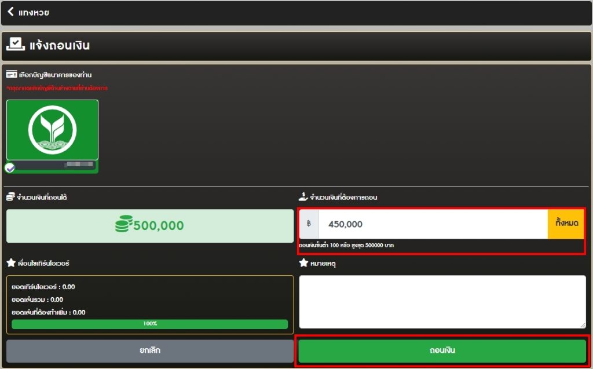
Task: Click the withdrawal icon beside แจ้งถอนเงิน heading
Action: tap(16, 45)
